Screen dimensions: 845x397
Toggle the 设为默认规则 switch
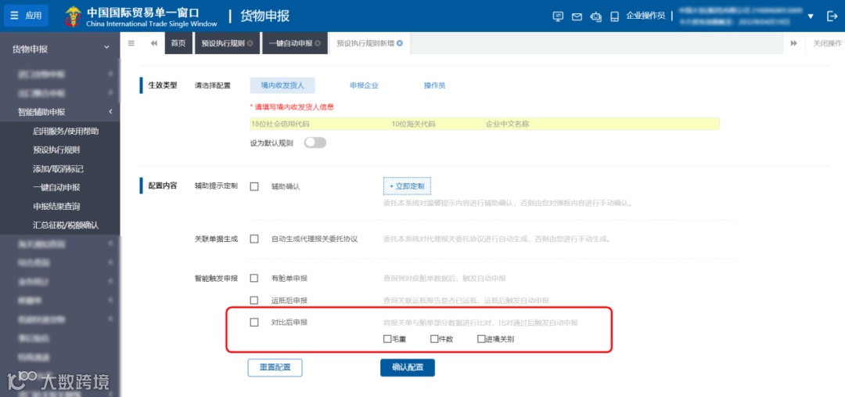[315, 143]
